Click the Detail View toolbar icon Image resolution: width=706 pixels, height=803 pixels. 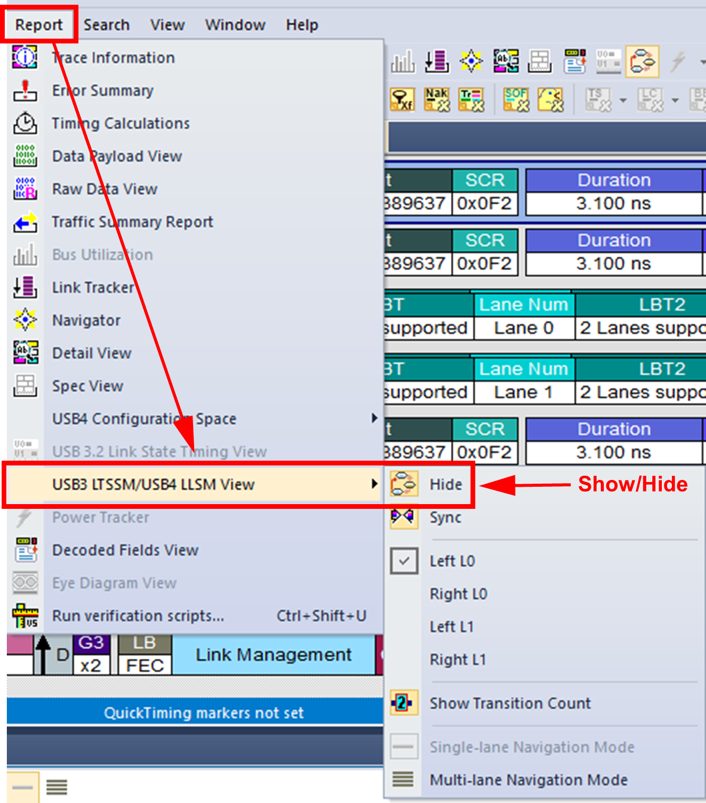(x=506, y=61)
